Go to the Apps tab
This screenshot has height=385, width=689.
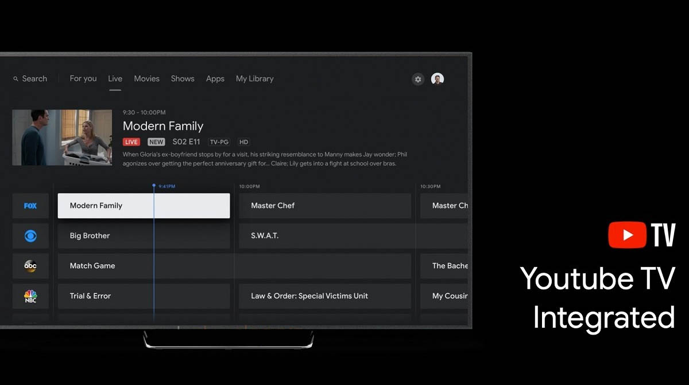pos(215,78)
